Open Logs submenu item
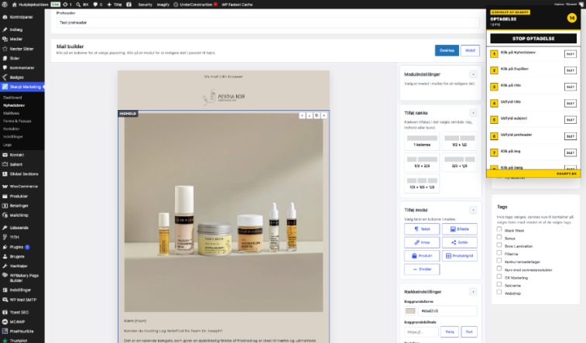This screenshot has width=586, height=343. click(8, 145)
